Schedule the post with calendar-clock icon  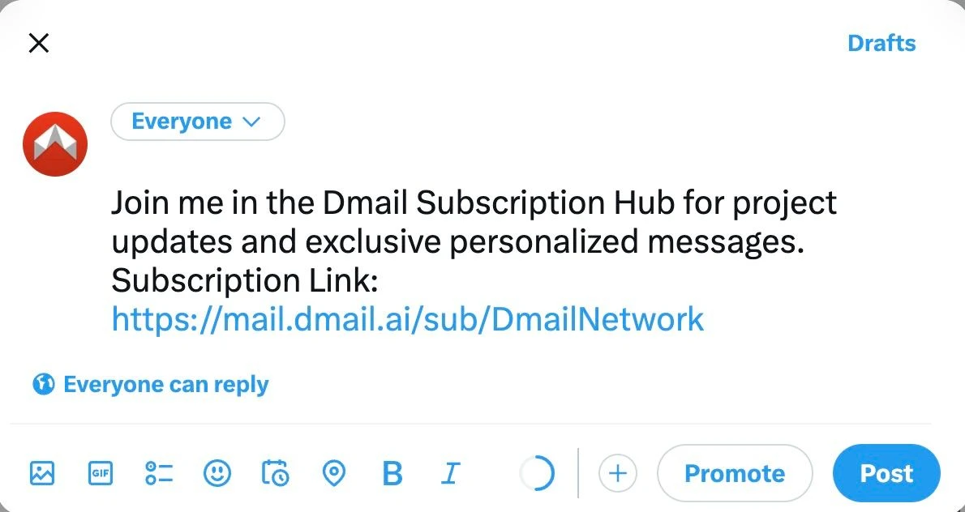click(275, 473)
